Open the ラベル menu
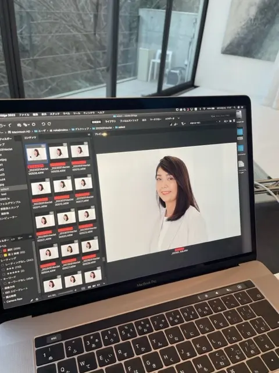Screen dimensions: 279x373 66,114
